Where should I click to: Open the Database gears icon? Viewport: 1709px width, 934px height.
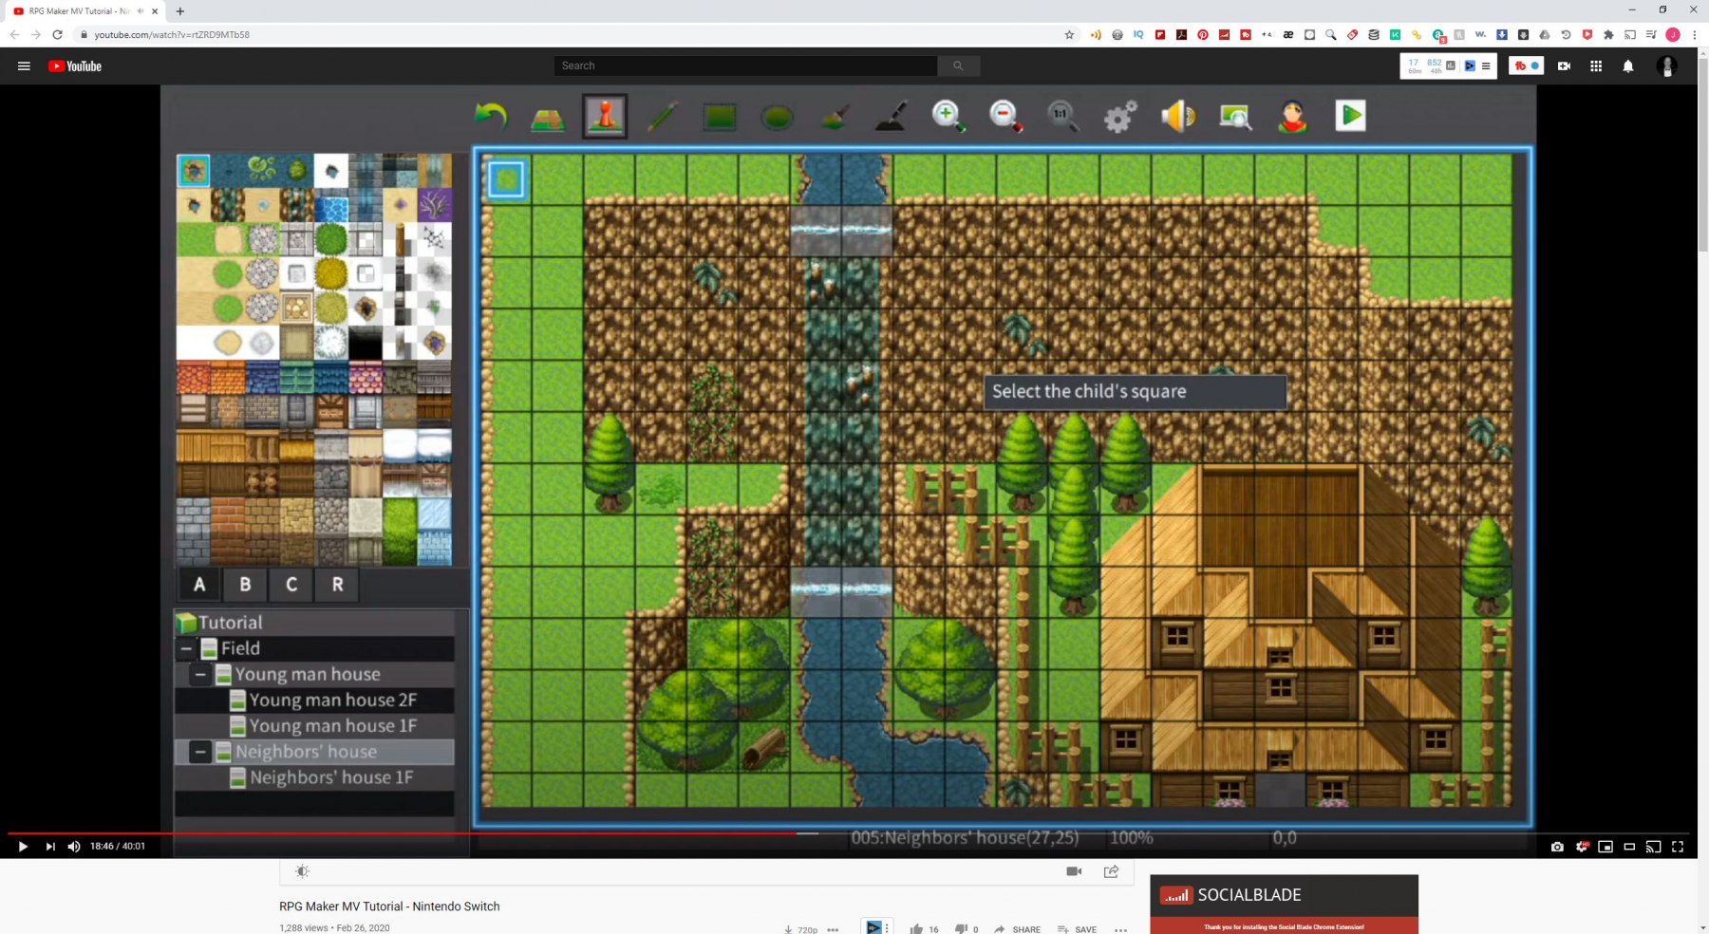[1120, 117]
